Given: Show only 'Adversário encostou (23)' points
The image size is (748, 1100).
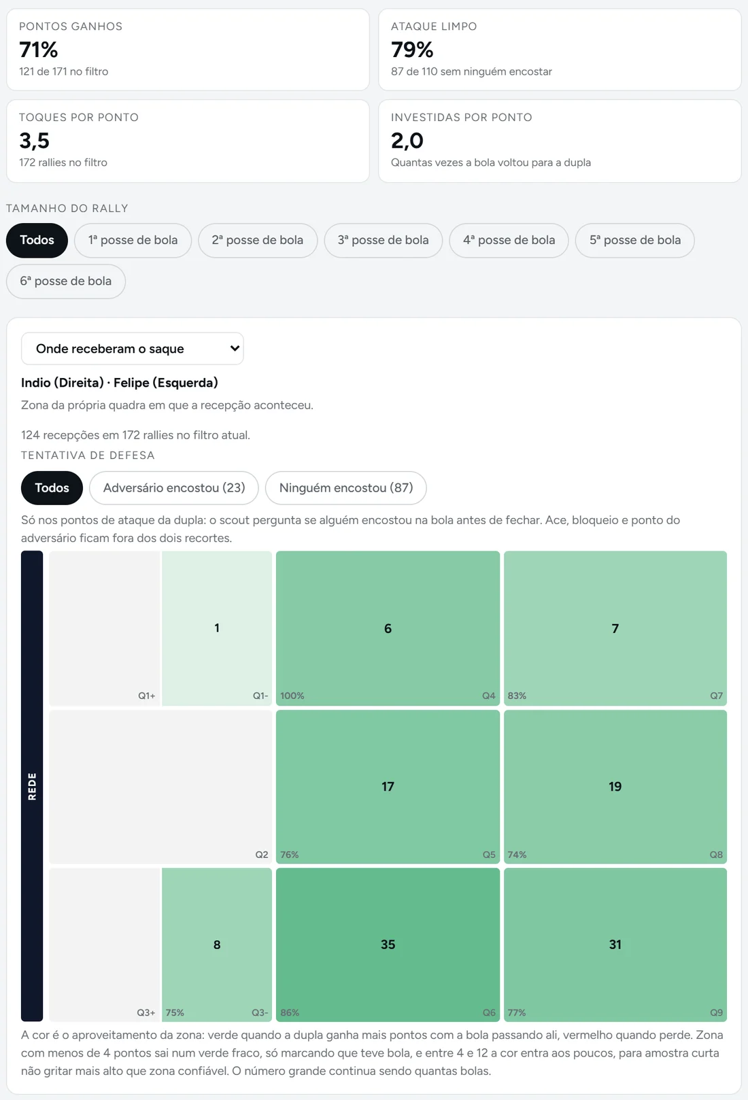Looking at the screenshot, I should click(174, 488).
